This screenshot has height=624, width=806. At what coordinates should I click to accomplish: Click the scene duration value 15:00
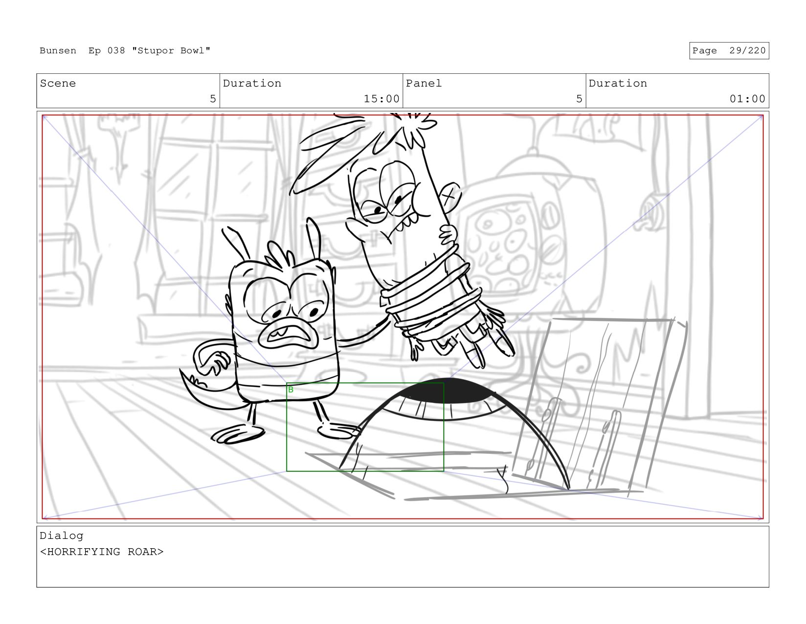381,99
